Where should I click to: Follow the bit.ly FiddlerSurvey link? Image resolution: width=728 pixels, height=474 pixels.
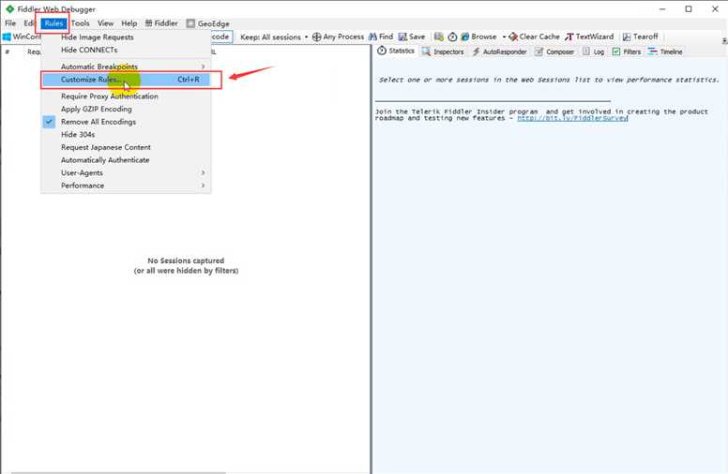(572, 118)
